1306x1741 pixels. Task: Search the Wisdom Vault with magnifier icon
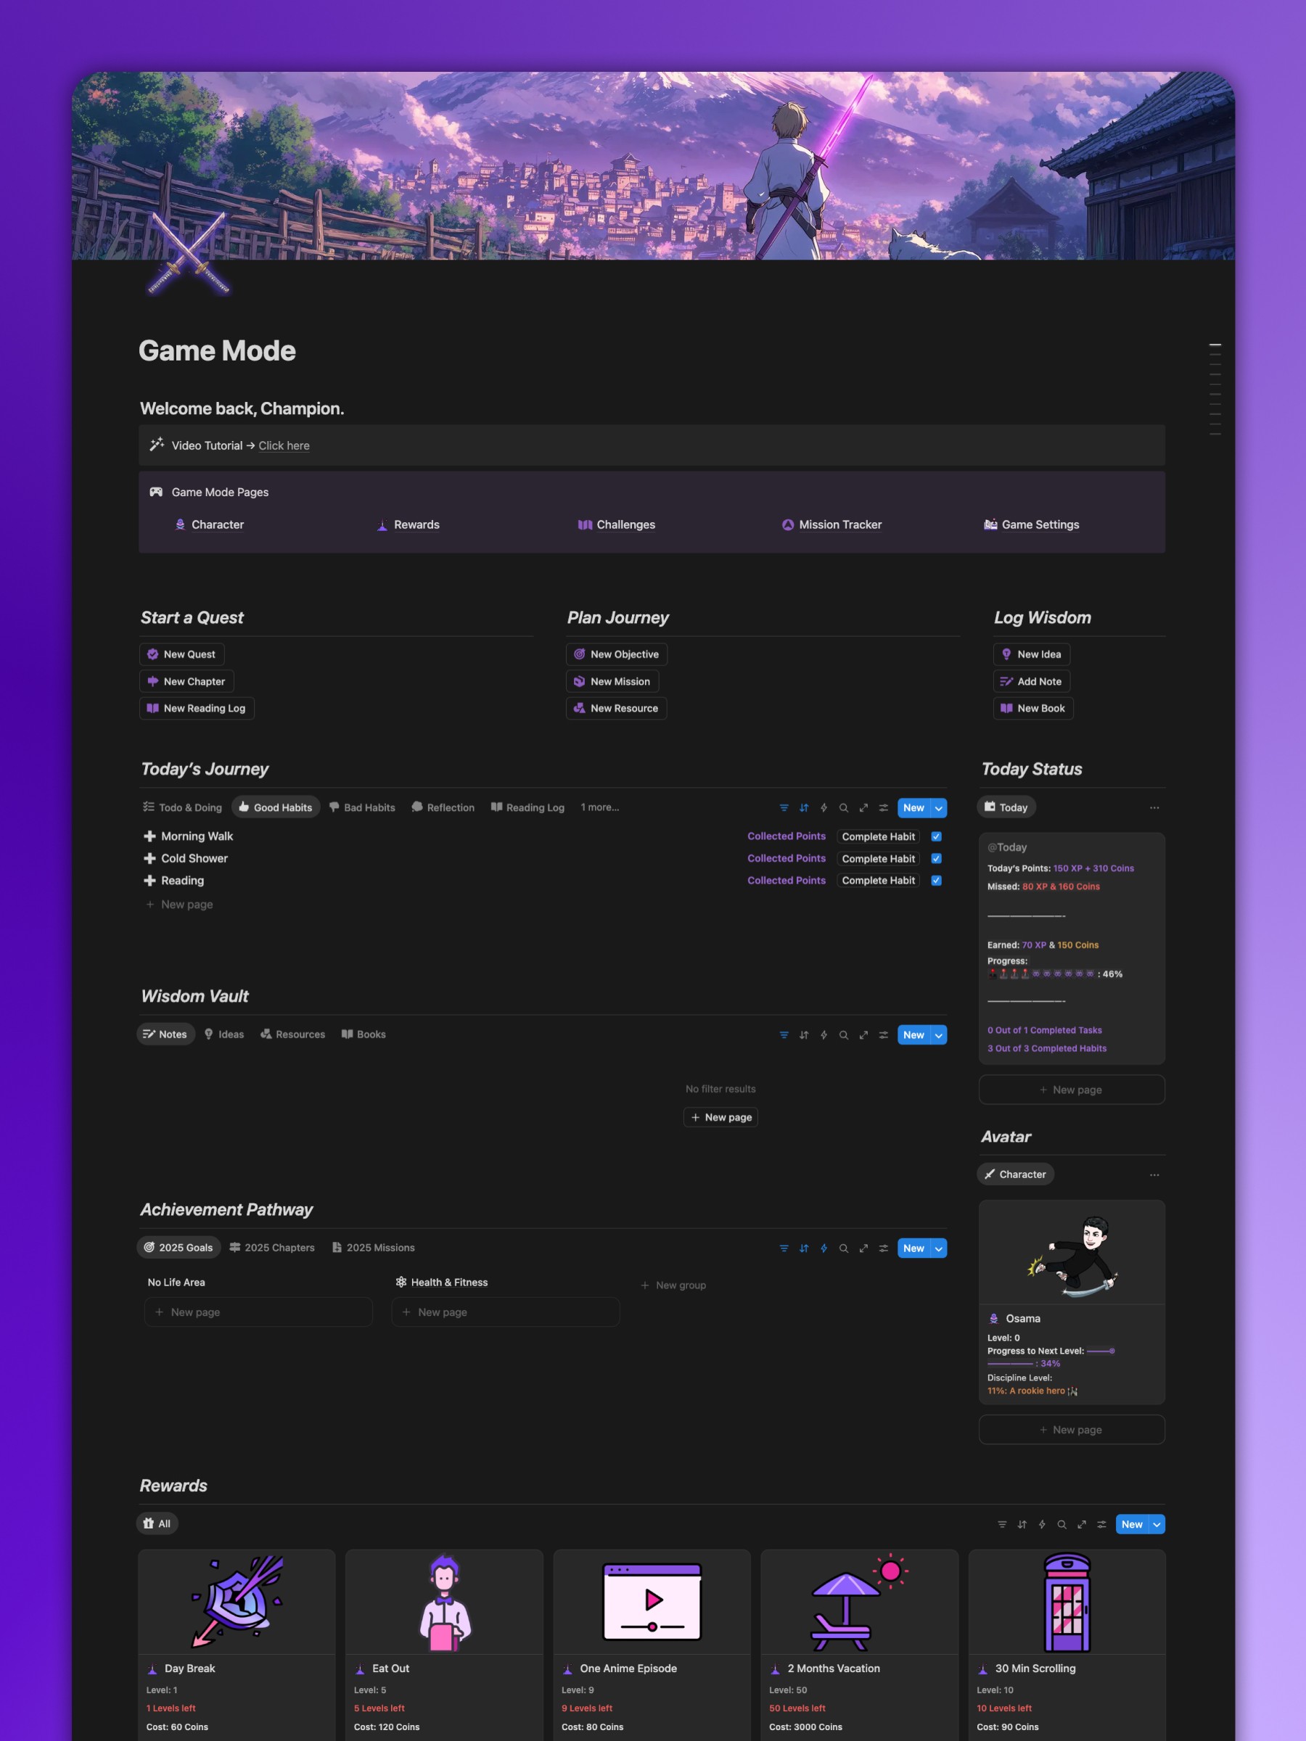tap(844, 1035)
